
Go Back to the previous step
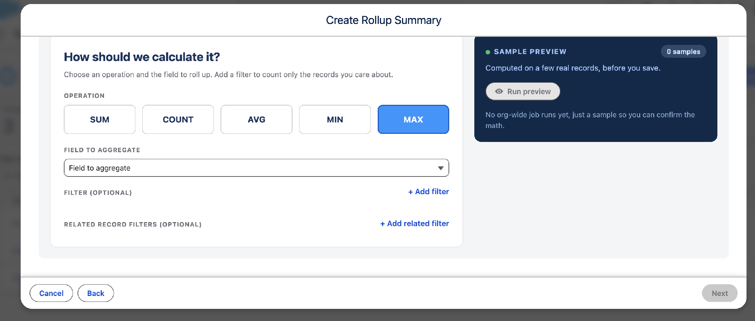96,293
